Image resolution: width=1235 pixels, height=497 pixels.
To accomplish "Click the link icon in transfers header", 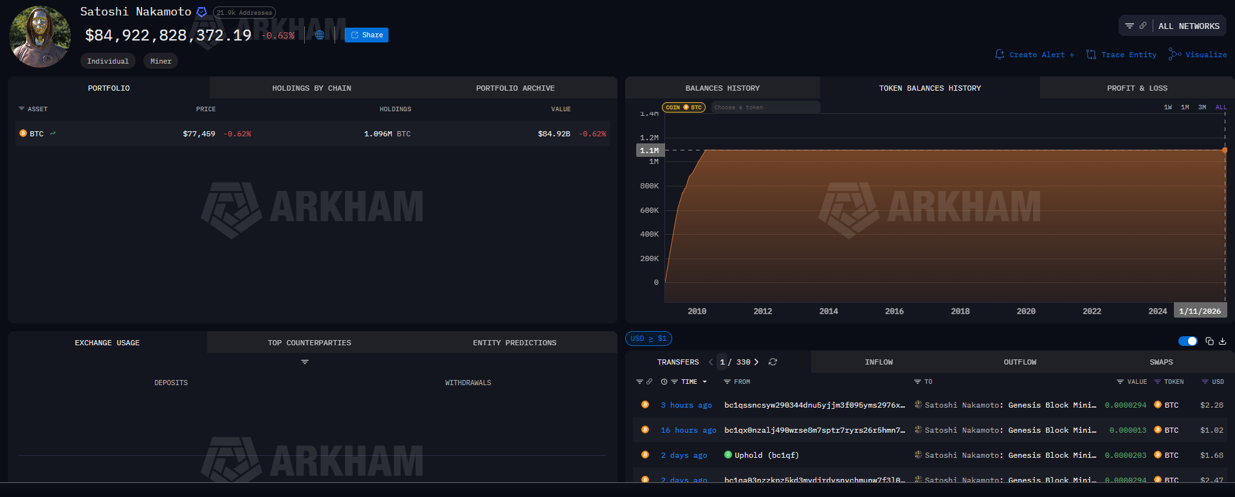I will pyautogui.click(x=649, y=382).
